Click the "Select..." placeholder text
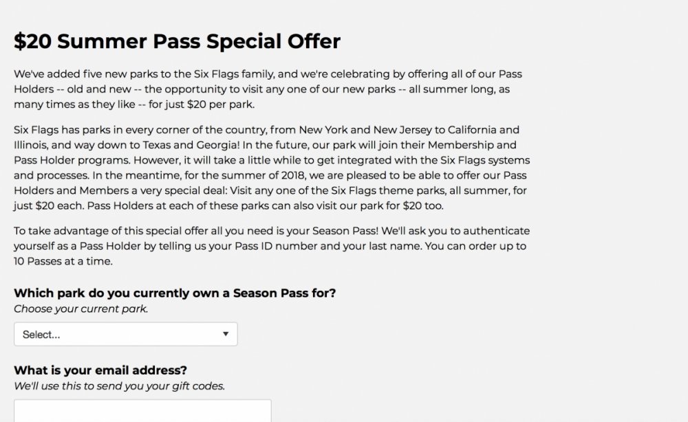688x422 pixels. (41, 335)
